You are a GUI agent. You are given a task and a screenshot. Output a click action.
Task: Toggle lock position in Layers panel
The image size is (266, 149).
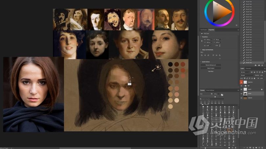(x=250, y=78)
